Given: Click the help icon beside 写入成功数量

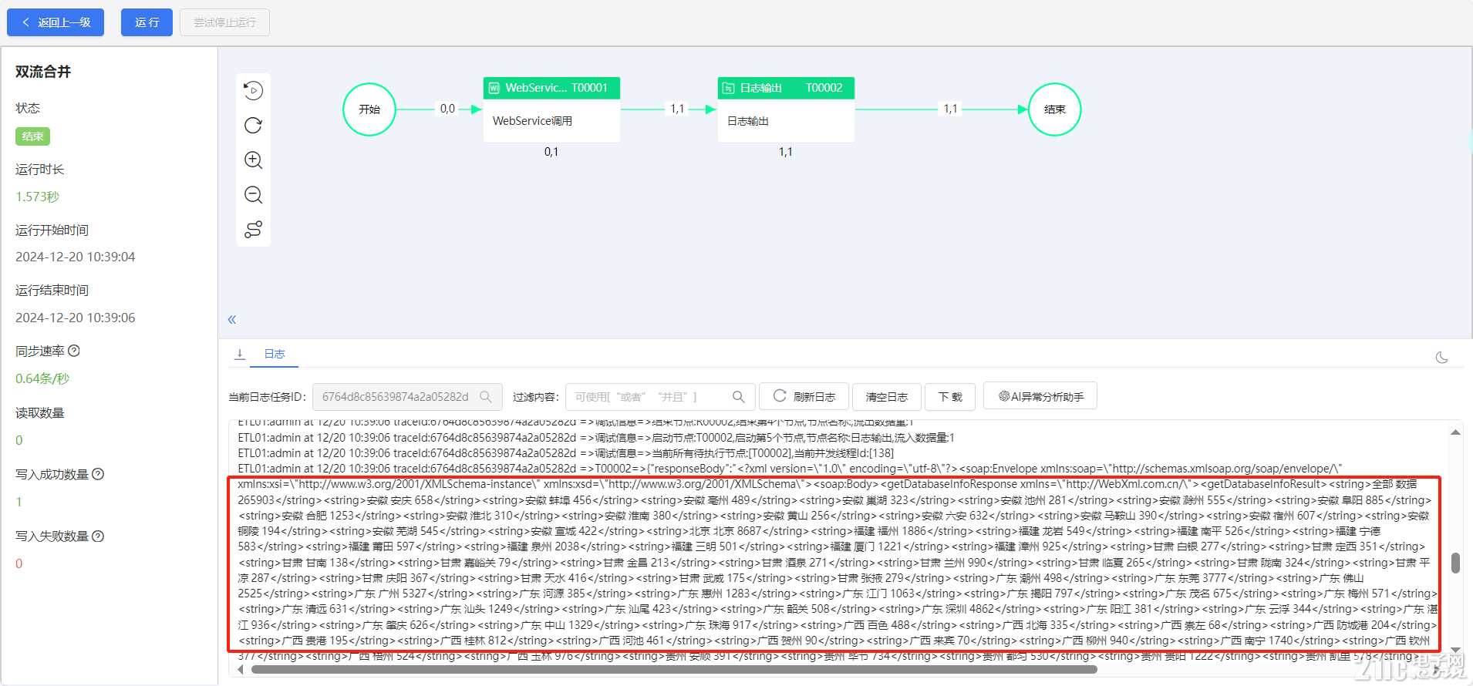Looking at the screenshot, I should 98,474.
